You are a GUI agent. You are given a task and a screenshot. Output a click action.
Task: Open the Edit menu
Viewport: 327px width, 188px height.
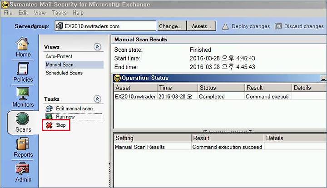pos(23,13)
